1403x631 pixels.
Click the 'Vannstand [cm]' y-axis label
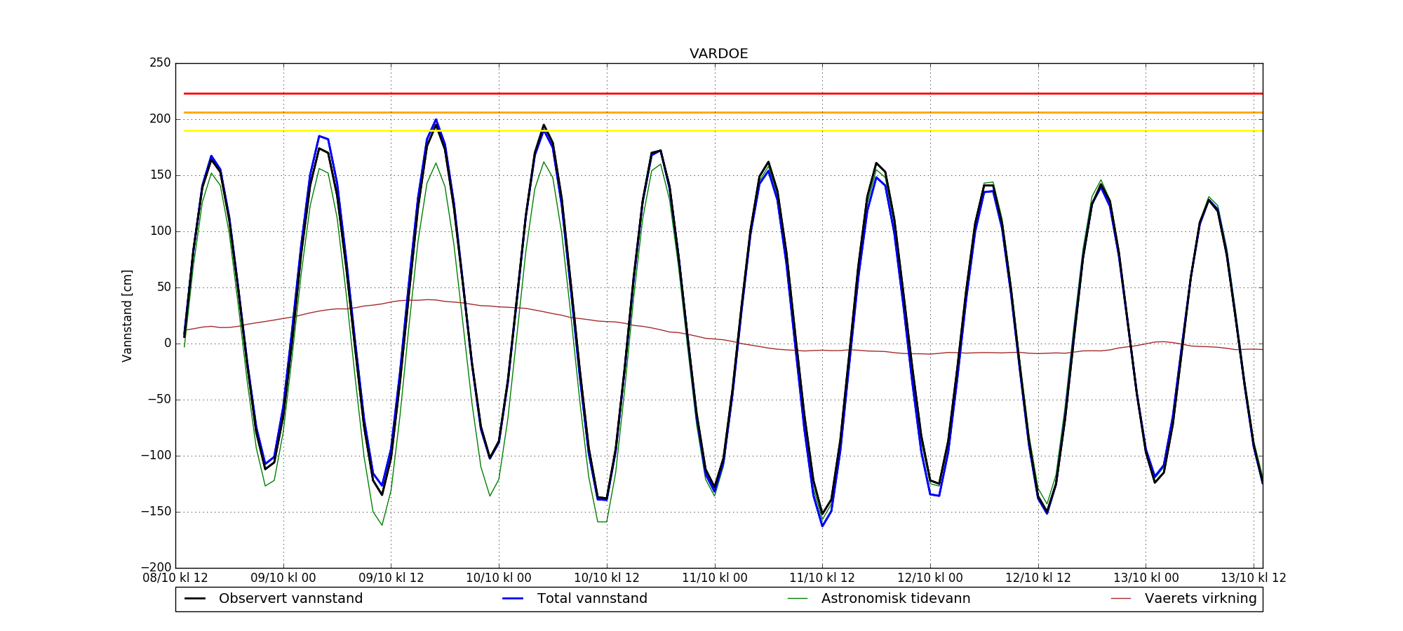[127, 315]
